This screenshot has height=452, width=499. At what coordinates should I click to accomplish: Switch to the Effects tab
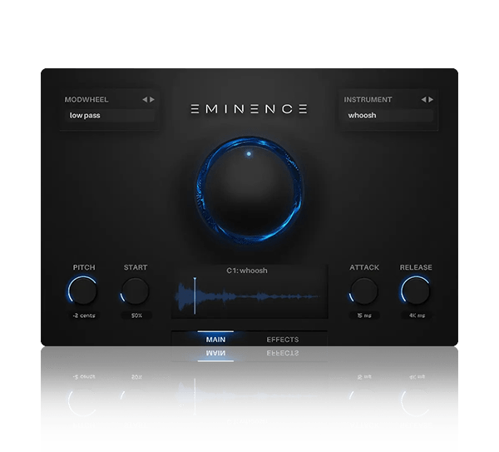[x=283, y=340]
